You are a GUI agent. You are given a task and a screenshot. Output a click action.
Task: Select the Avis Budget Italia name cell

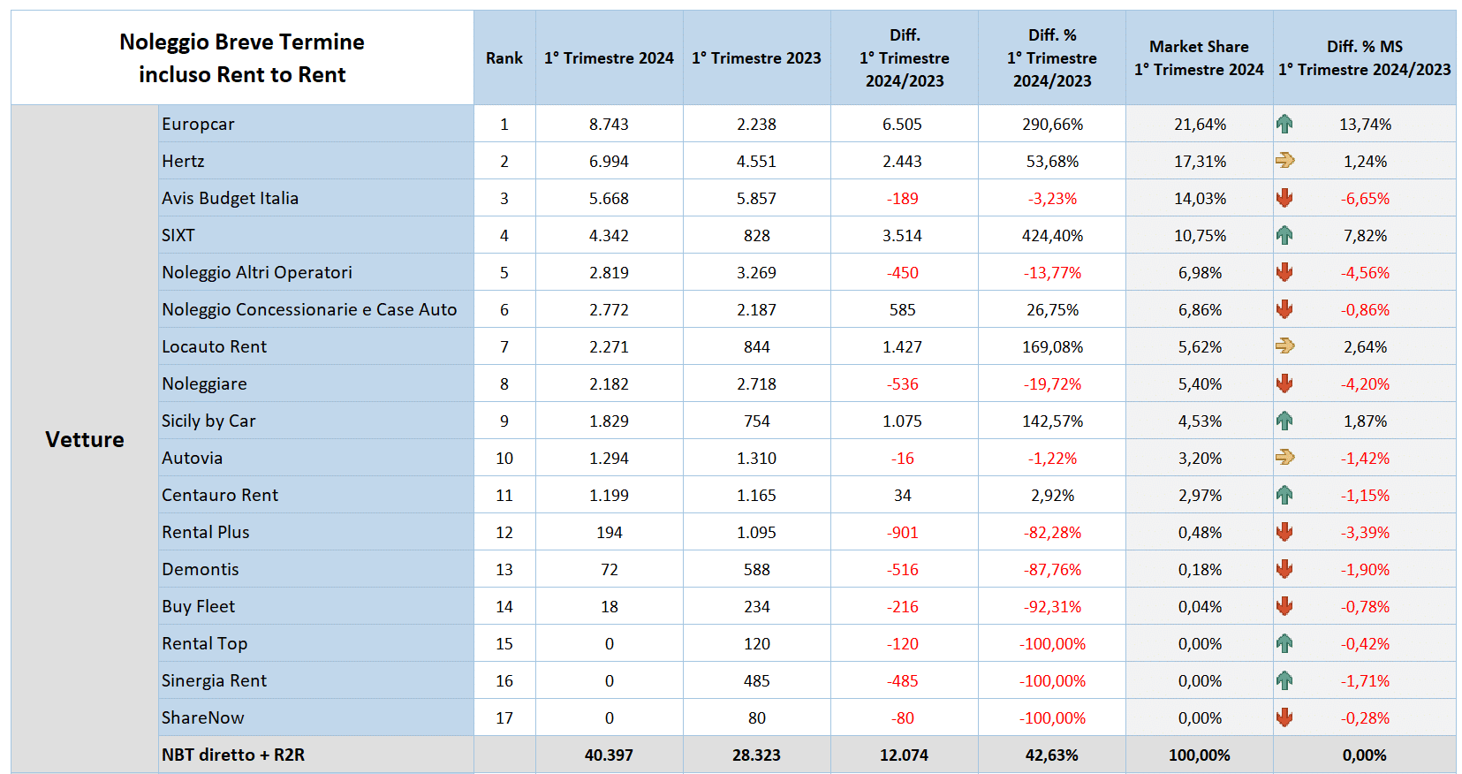coord(316,199)
